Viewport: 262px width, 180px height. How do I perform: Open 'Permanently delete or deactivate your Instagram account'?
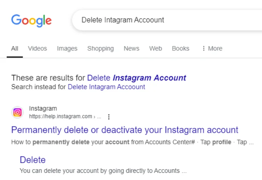pyautogui.click(x=125, y=130)
